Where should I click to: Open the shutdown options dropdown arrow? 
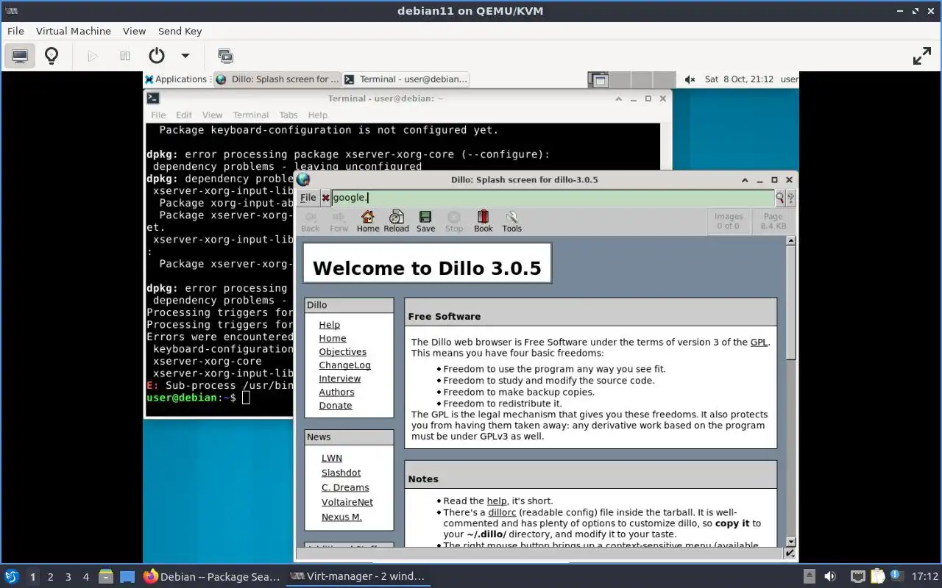pos(185,56)
